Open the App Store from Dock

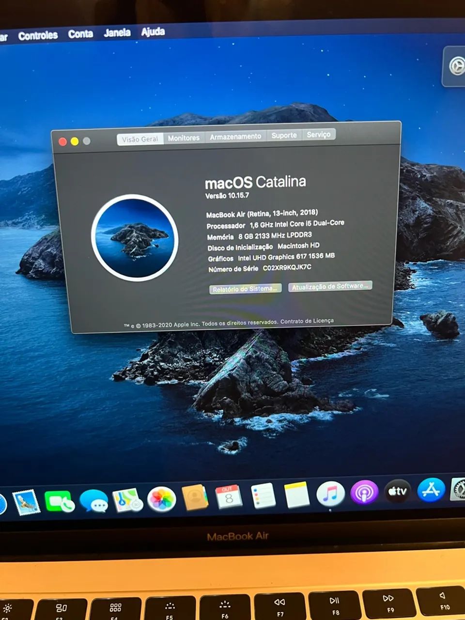click(431, 490)
